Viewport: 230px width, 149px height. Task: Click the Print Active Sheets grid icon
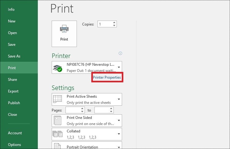(x=57, y=99)
